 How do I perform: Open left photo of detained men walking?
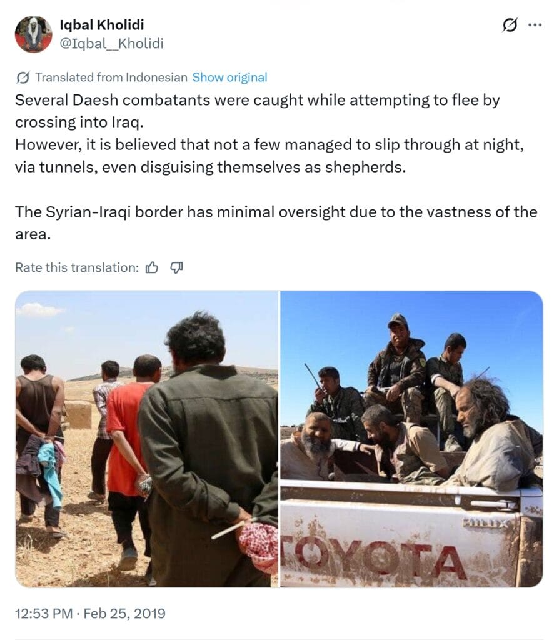tap(147, 439)
